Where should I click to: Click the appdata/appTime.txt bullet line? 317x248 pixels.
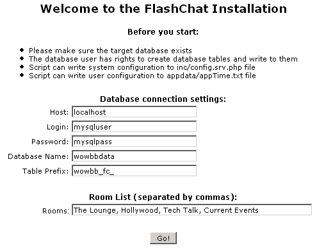click(142, 76)
